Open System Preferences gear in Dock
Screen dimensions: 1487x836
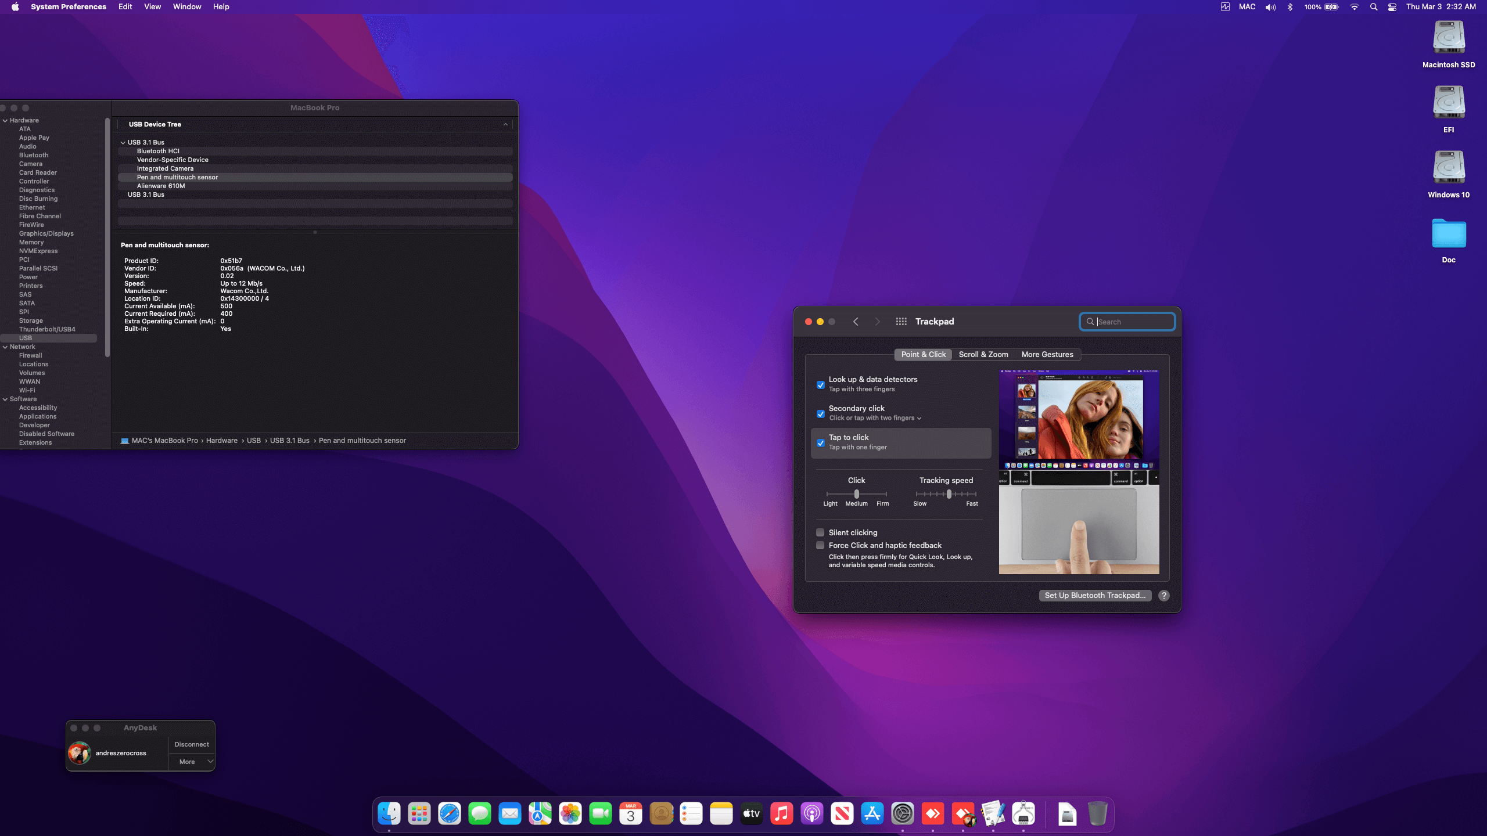pyautogui.click(x=903, y=814)
